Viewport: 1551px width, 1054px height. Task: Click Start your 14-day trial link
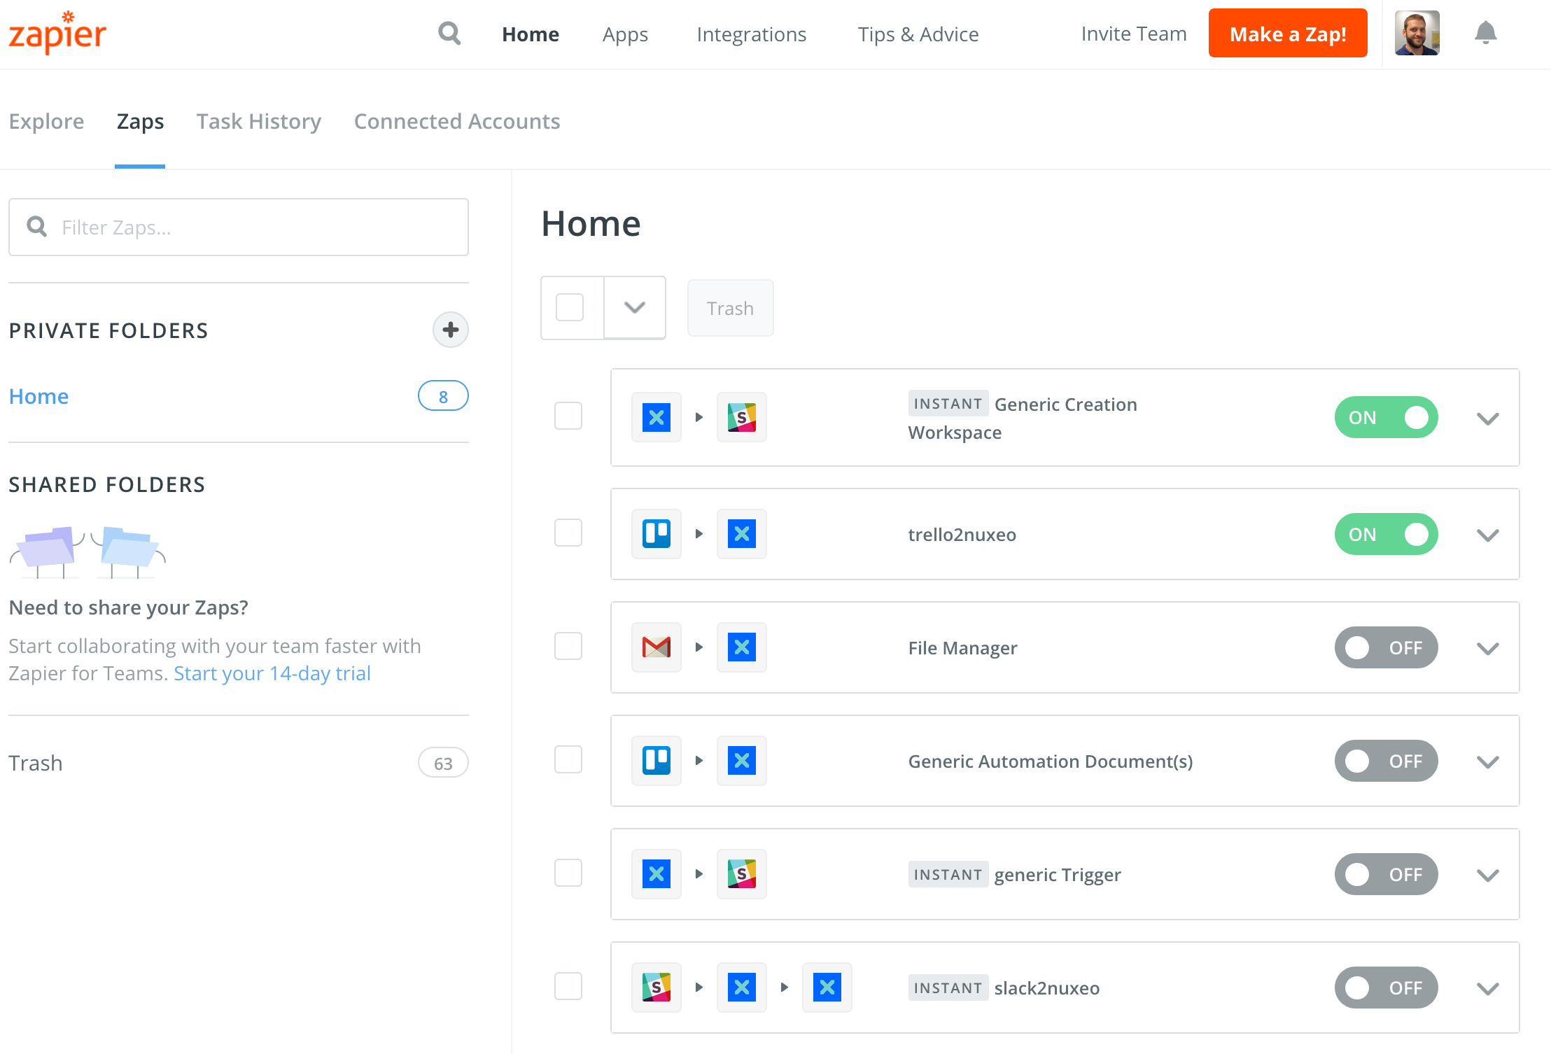coord(272,673)
